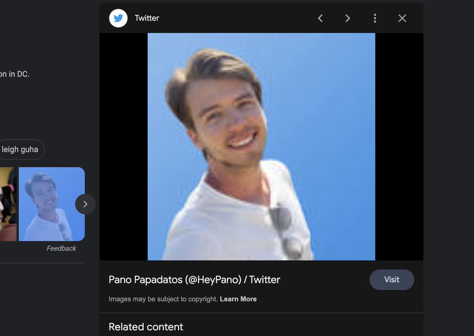Click the Twitter source name text

coord(147,18)
